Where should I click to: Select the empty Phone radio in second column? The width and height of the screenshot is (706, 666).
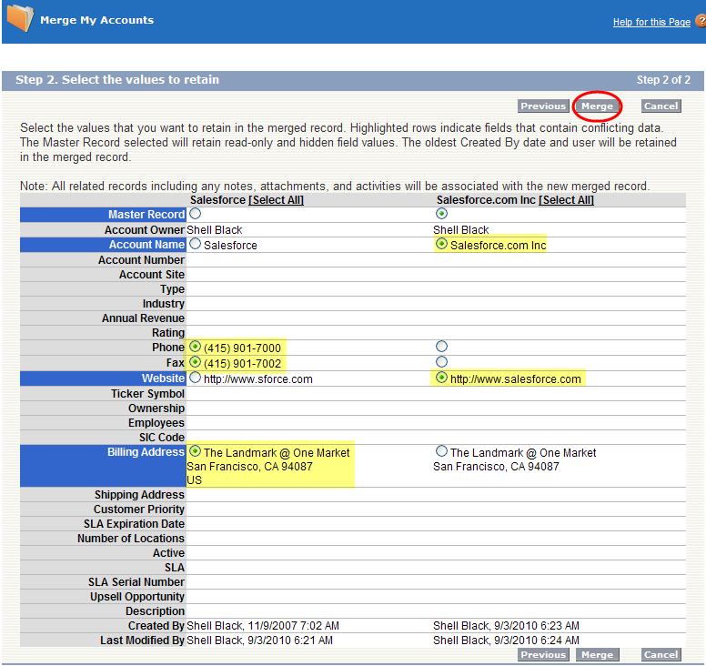coord(441,347)
